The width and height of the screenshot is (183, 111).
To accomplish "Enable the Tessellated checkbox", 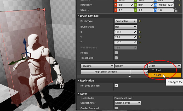I will [116, 58].
